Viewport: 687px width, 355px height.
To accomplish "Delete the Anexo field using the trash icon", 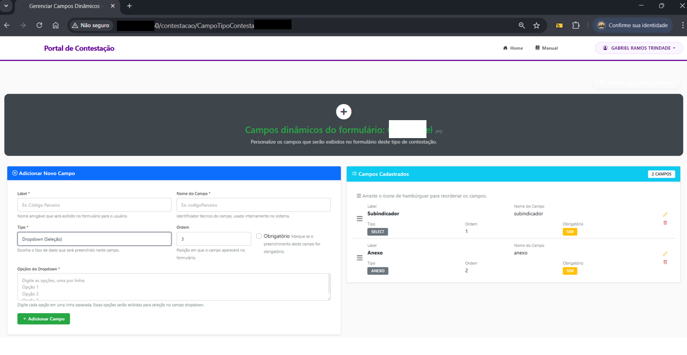I will (665, 262).
